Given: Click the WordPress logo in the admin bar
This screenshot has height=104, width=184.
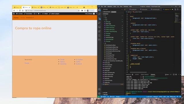Looking at the screenshot, I should tap(14, 14).
